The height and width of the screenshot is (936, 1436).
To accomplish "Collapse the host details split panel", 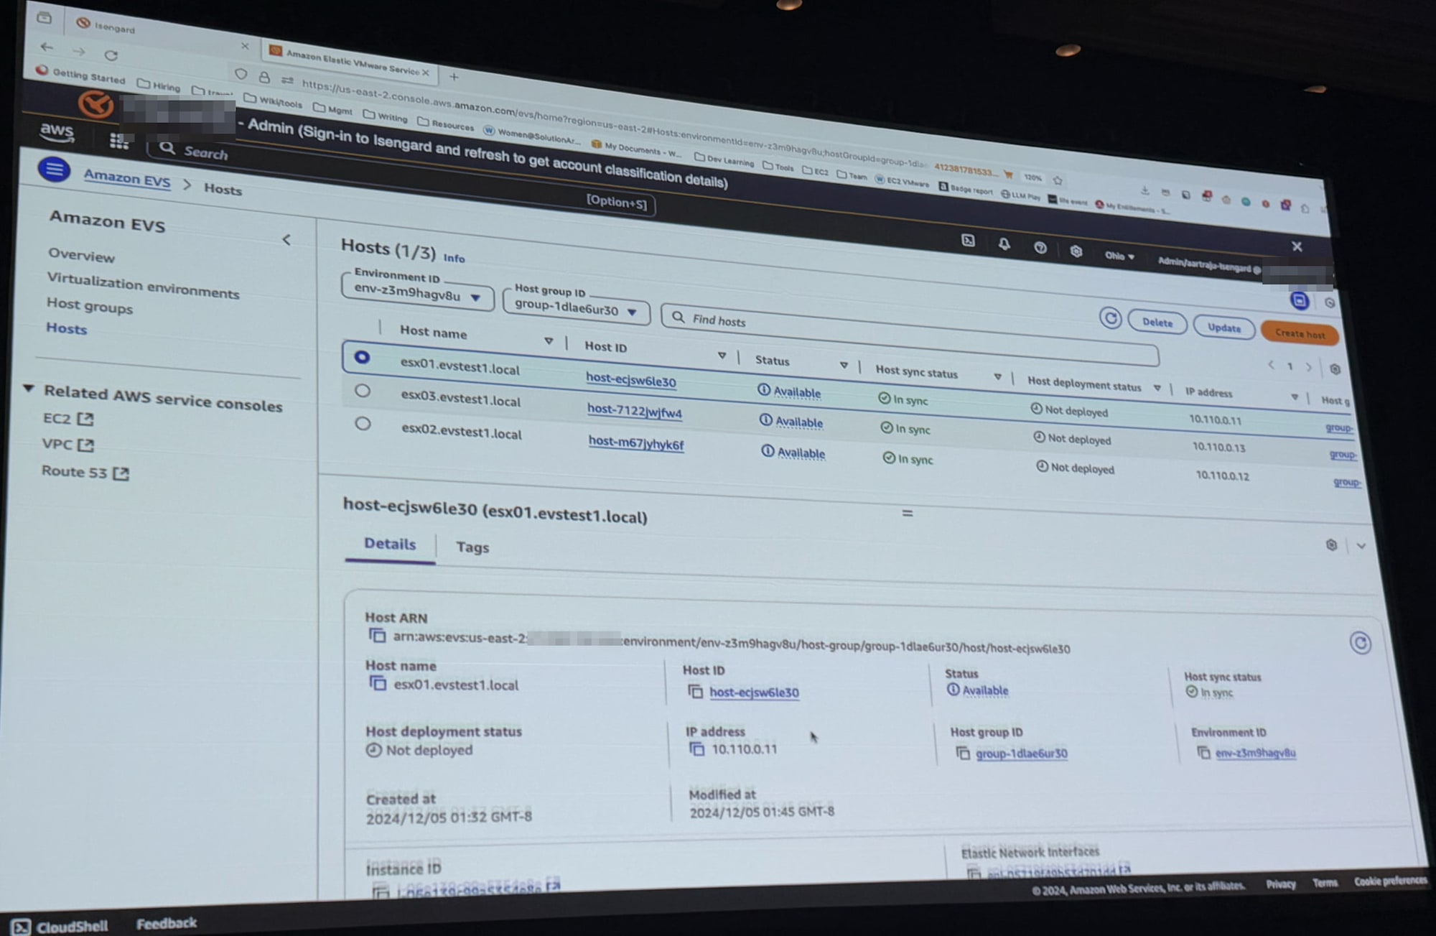I will pyautogui.click(x=1361, y=546).
